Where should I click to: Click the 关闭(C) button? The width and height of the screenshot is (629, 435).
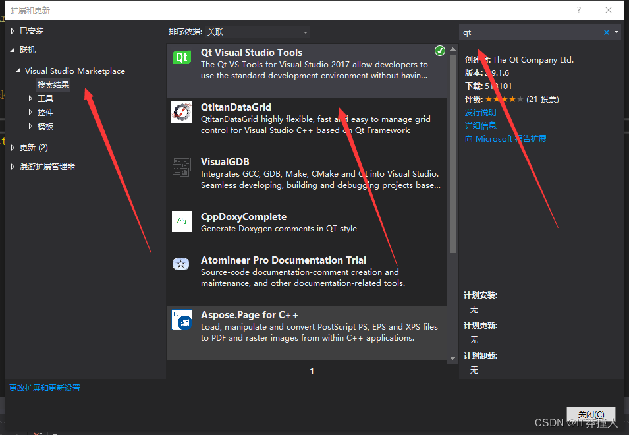click(591, 414)
